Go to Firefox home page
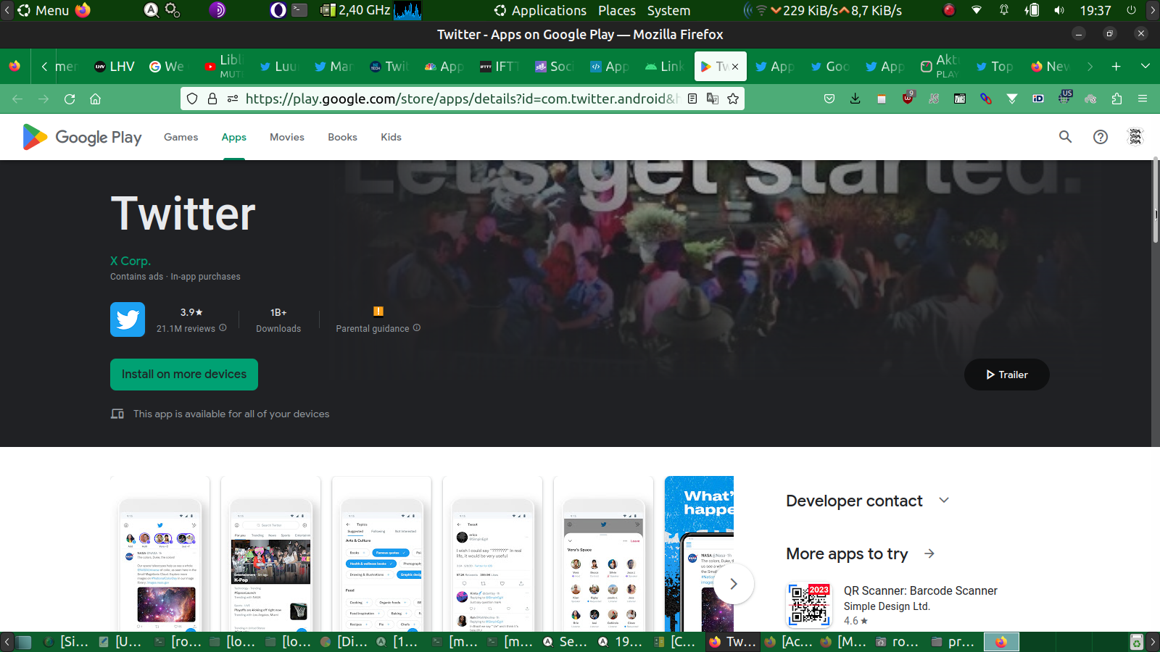Viewport: 1160px width, 652px height. point(95,99)
